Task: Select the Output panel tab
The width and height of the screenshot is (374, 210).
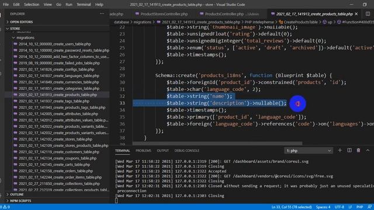Action: tap(163, 150)
